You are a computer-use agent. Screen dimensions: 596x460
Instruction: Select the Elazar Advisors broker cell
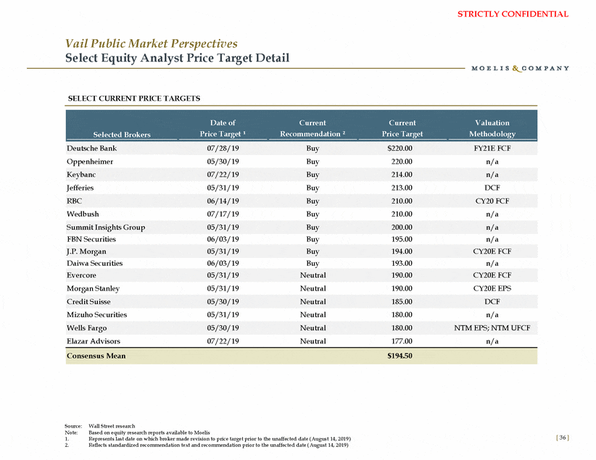[x=93, y=341]
